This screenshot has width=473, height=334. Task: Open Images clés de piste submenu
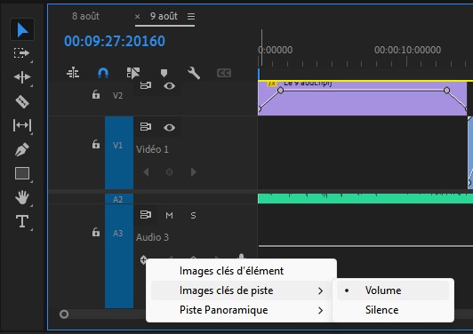pos(241,290)
